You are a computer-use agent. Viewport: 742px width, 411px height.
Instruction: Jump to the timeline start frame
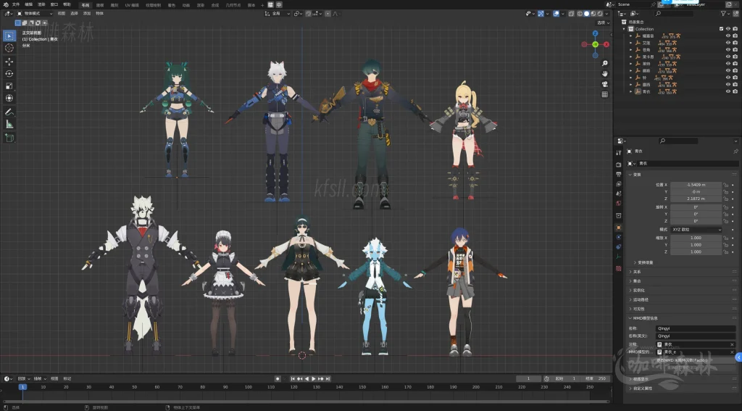point(293,379)
